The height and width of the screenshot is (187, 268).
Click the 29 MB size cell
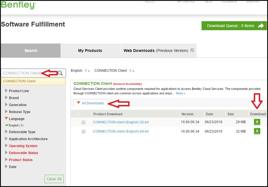coord(241,122)
